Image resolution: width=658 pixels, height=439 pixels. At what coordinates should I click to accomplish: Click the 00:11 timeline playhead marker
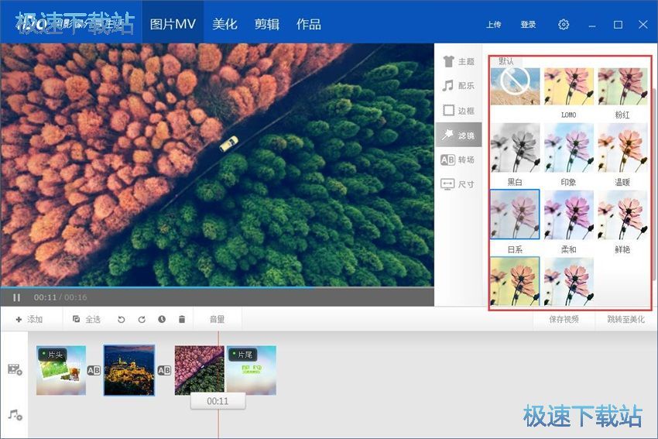218,401
